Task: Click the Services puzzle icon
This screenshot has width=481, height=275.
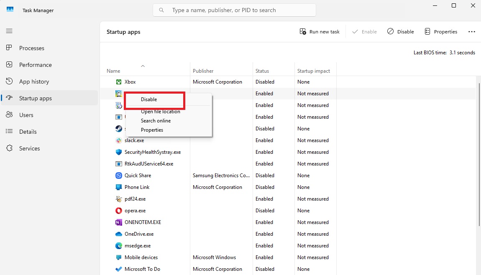Action: pyautogui.click(x=9, y=148)
